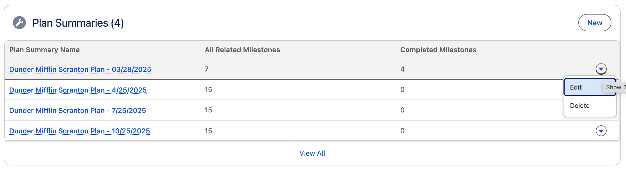Sort by the All Related Milestones column
Image resolution: width=626 pixels, height=170 pixels.
242,50
